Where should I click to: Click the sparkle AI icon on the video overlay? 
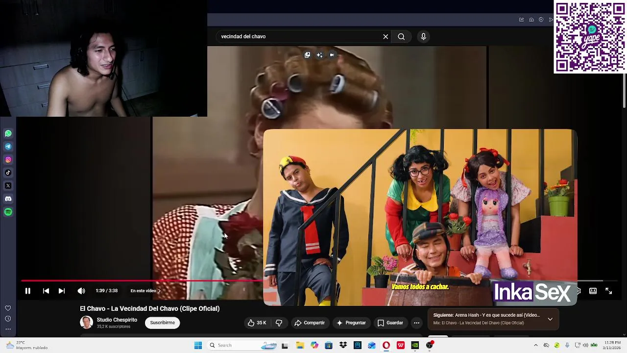coord(319,55)
